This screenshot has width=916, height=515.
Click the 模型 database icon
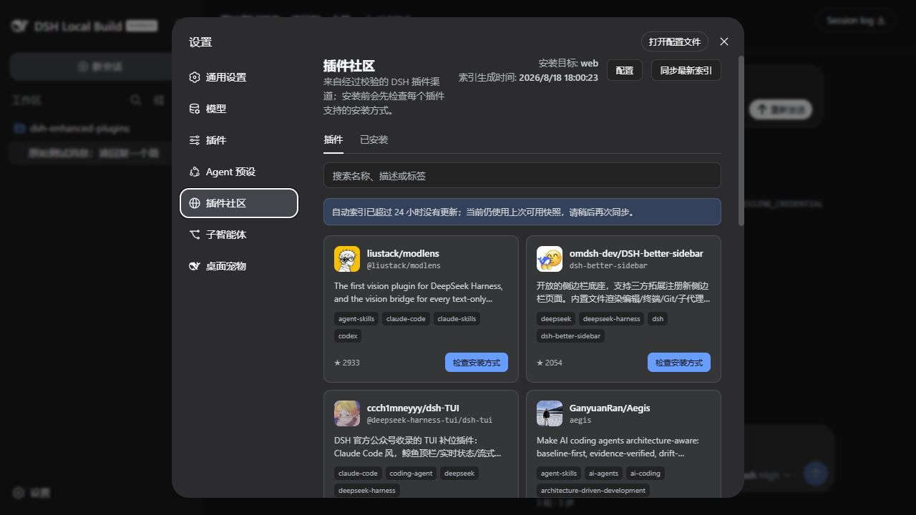tap(195, 109)
